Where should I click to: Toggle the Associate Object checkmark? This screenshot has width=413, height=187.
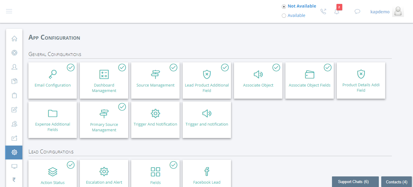pos(276,67)
